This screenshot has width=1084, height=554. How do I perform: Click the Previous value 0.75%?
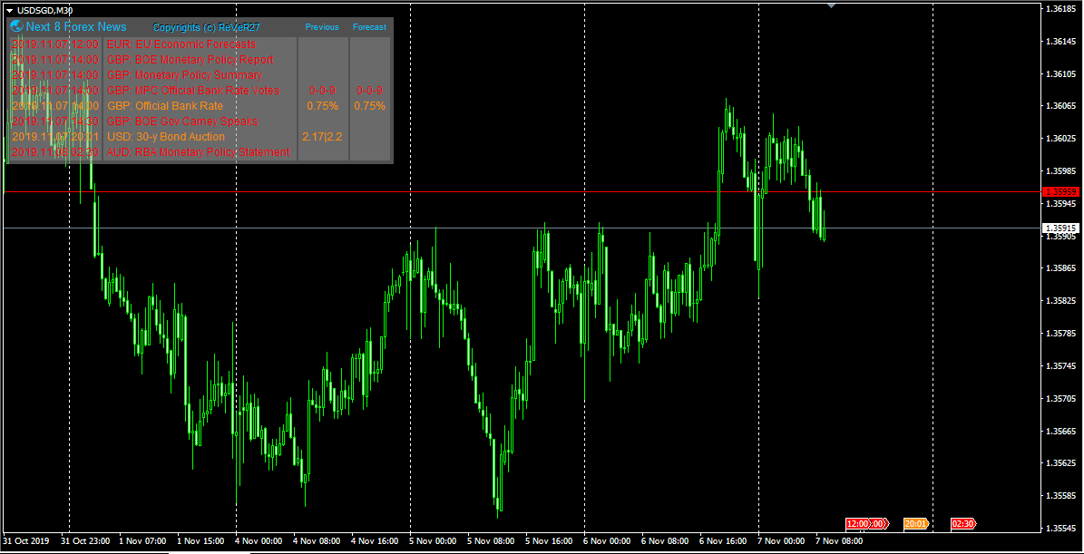322,106
